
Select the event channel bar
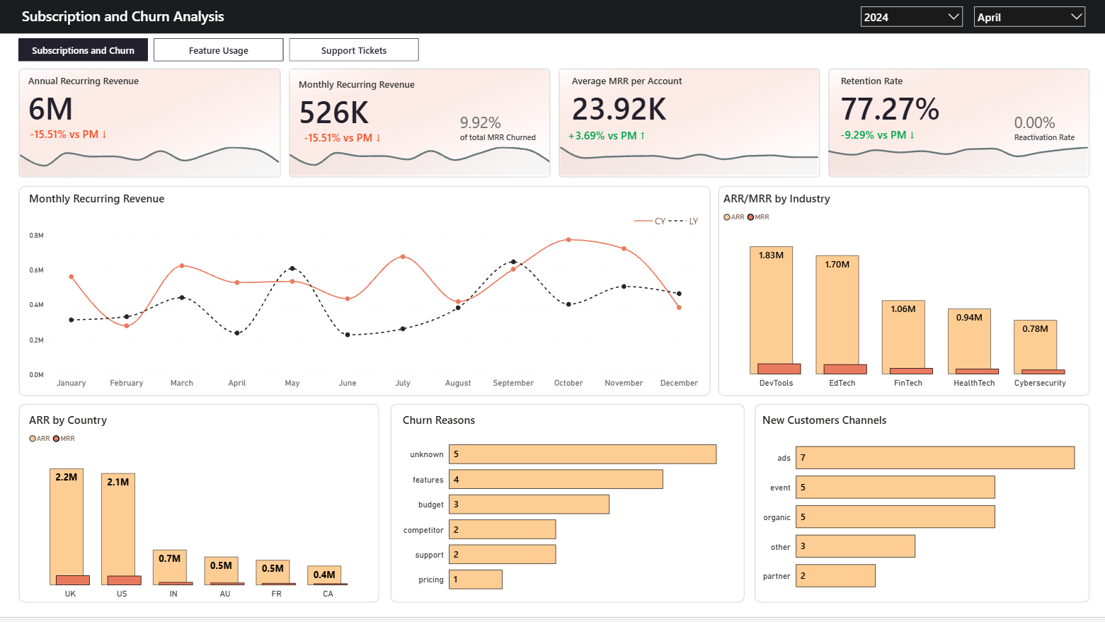tap(895, 487)
